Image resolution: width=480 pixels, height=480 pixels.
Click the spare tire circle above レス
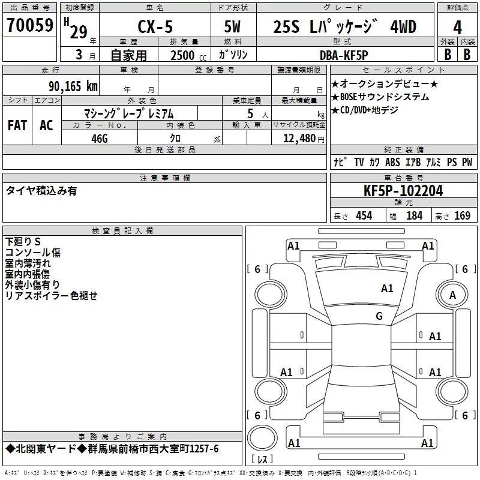coord(262,438)
